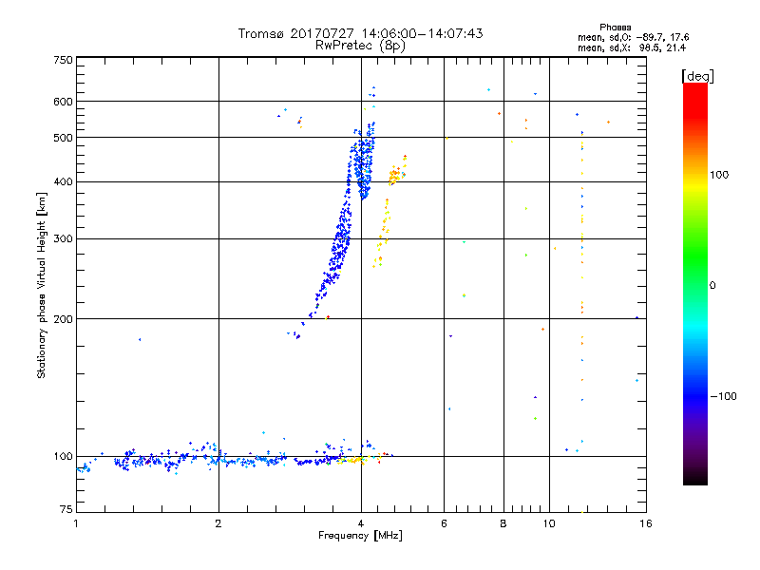This screenshot has height=570, width=760.
Task: Click the "[deg]" colorbar unit label
Action: pos(697,77)
